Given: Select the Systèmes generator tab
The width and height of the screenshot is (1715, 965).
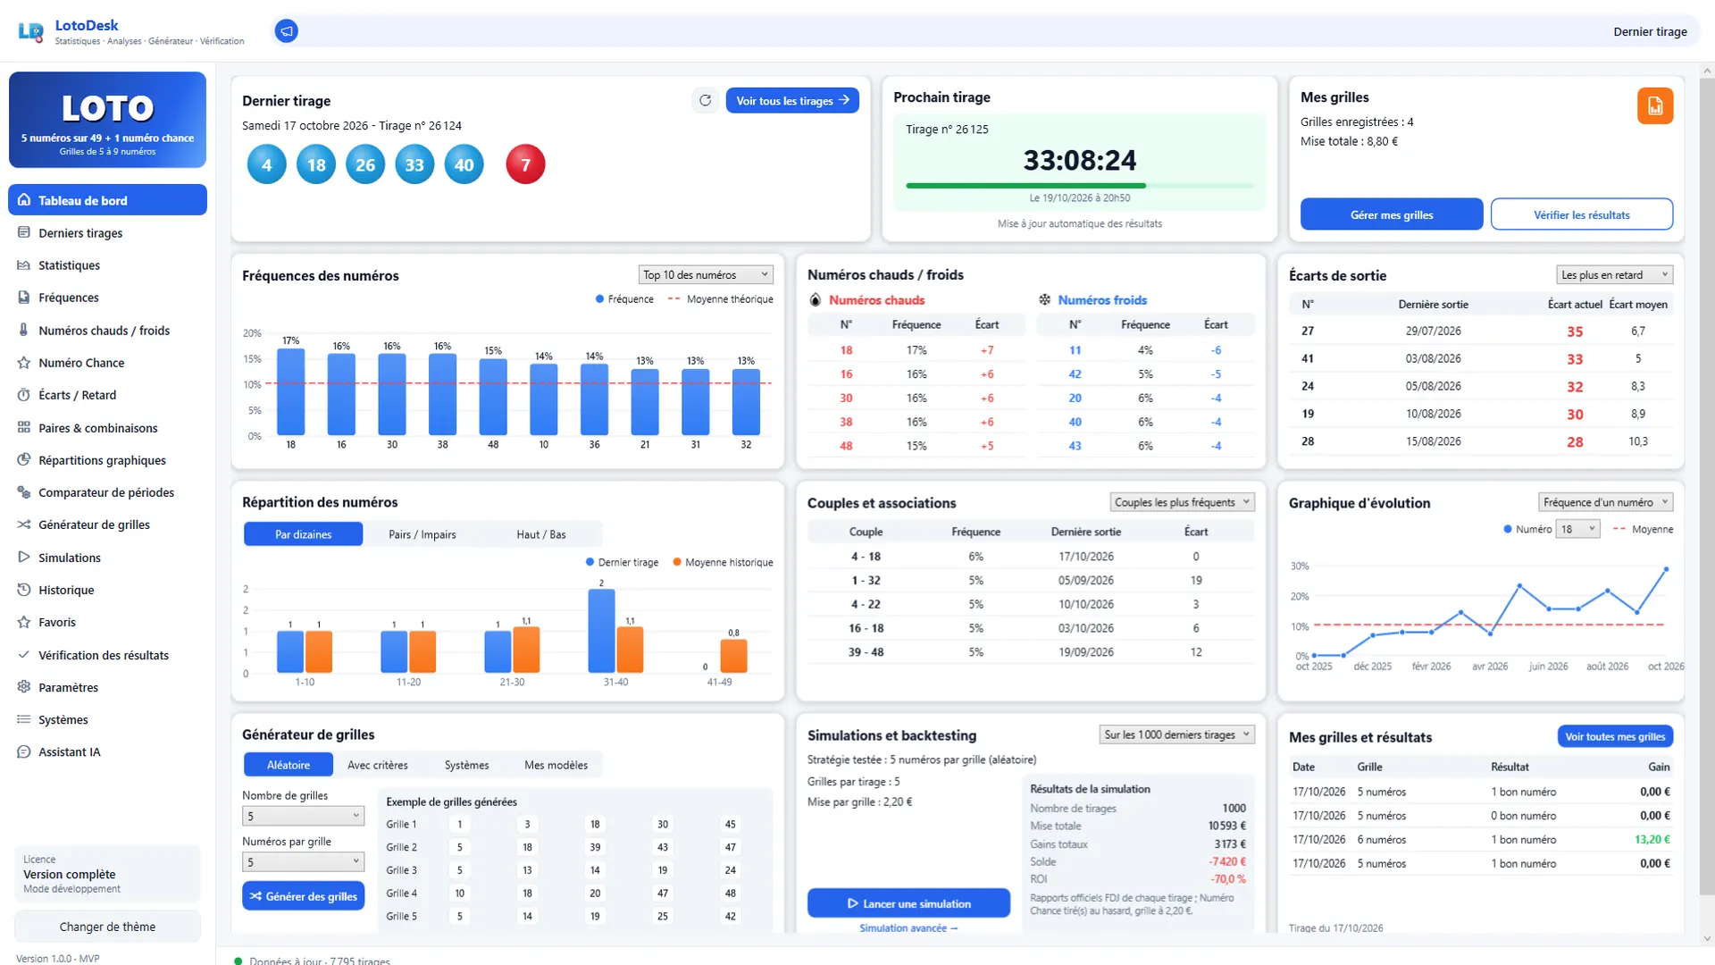Looking at the screenshot, I should [467, 766].
